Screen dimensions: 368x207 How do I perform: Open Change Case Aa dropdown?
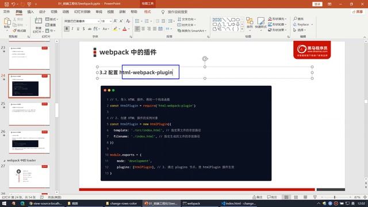(x=106, y=29)
